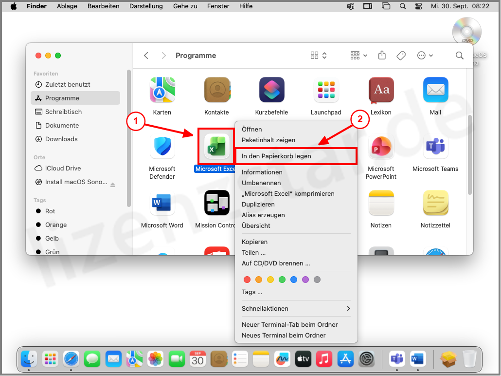501x376 pixels.
Task: Select the Microsoft PowerPoint app icon
Action: pos(381,146)
